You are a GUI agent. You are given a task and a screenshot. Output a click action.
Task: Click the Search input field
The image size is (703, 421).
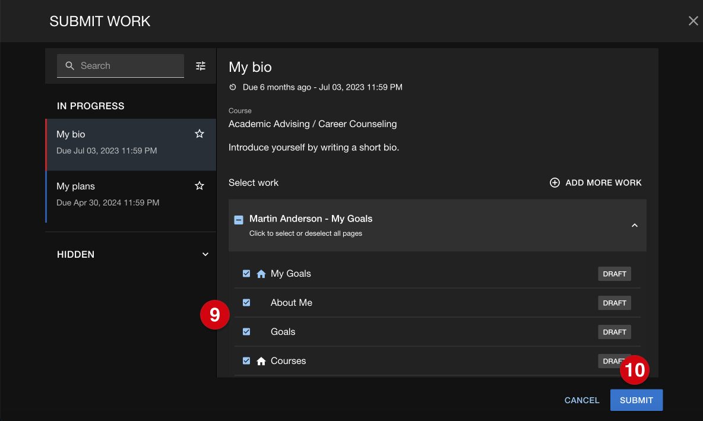point(120,66)
